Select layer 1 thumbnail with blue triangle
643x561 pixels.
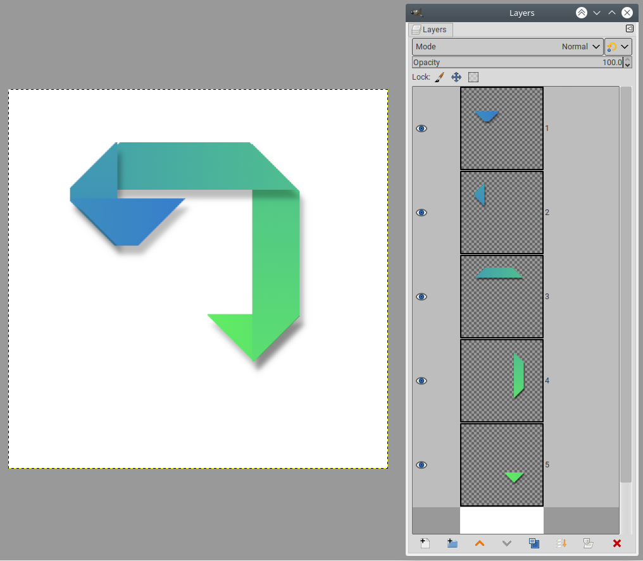[x=501, y=128]
